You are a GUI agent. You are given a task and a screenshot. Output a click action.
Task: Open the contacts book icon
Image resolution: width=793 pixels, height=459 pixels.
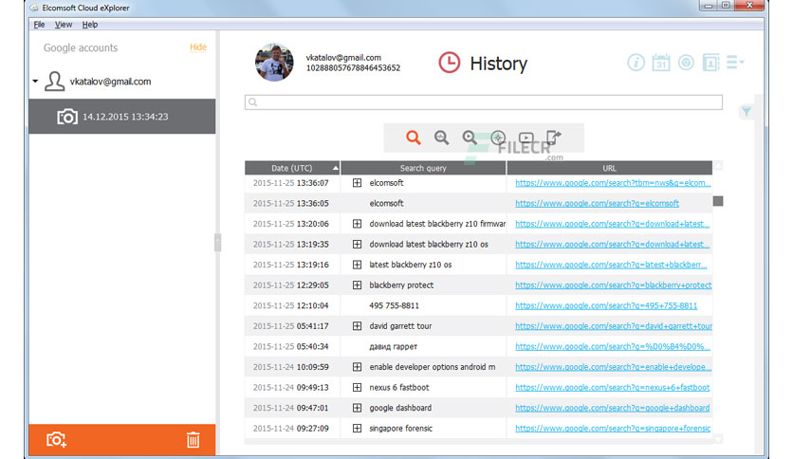[710, 63]
